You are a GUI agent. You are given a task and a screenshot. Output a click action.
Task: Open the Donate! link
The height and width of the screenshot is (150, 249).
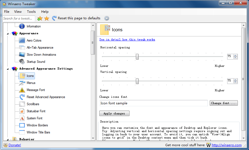point(15,145)
